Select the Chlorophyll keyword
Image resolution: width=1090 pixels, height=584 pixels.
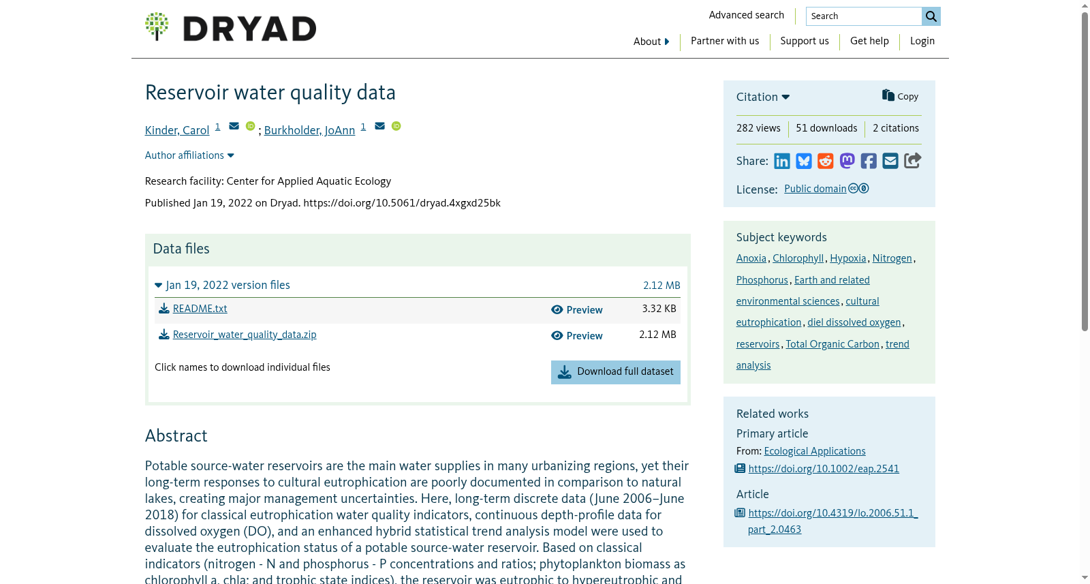798,258
